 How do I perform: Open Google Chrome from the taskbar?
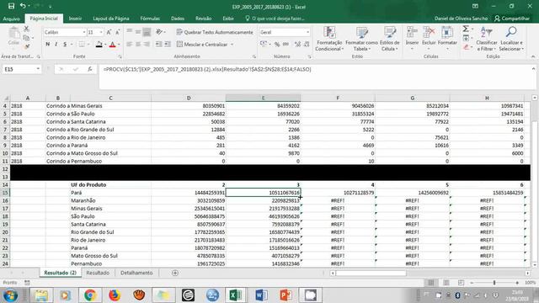[90, 295]
